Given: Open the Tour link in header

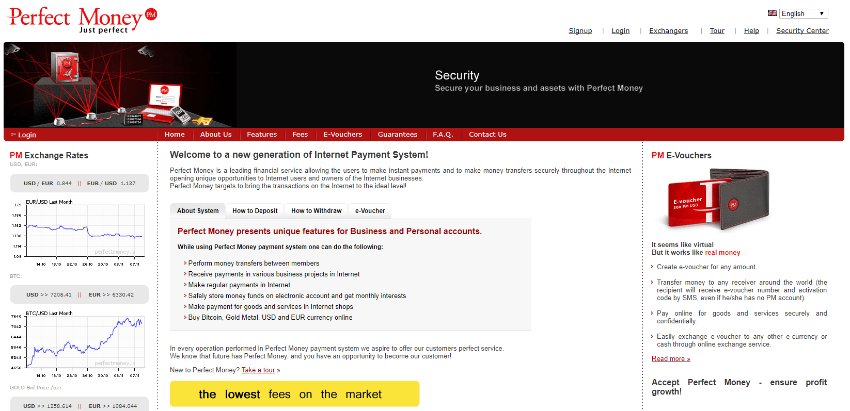Looking at the screenshot, I should click(717, 31).
